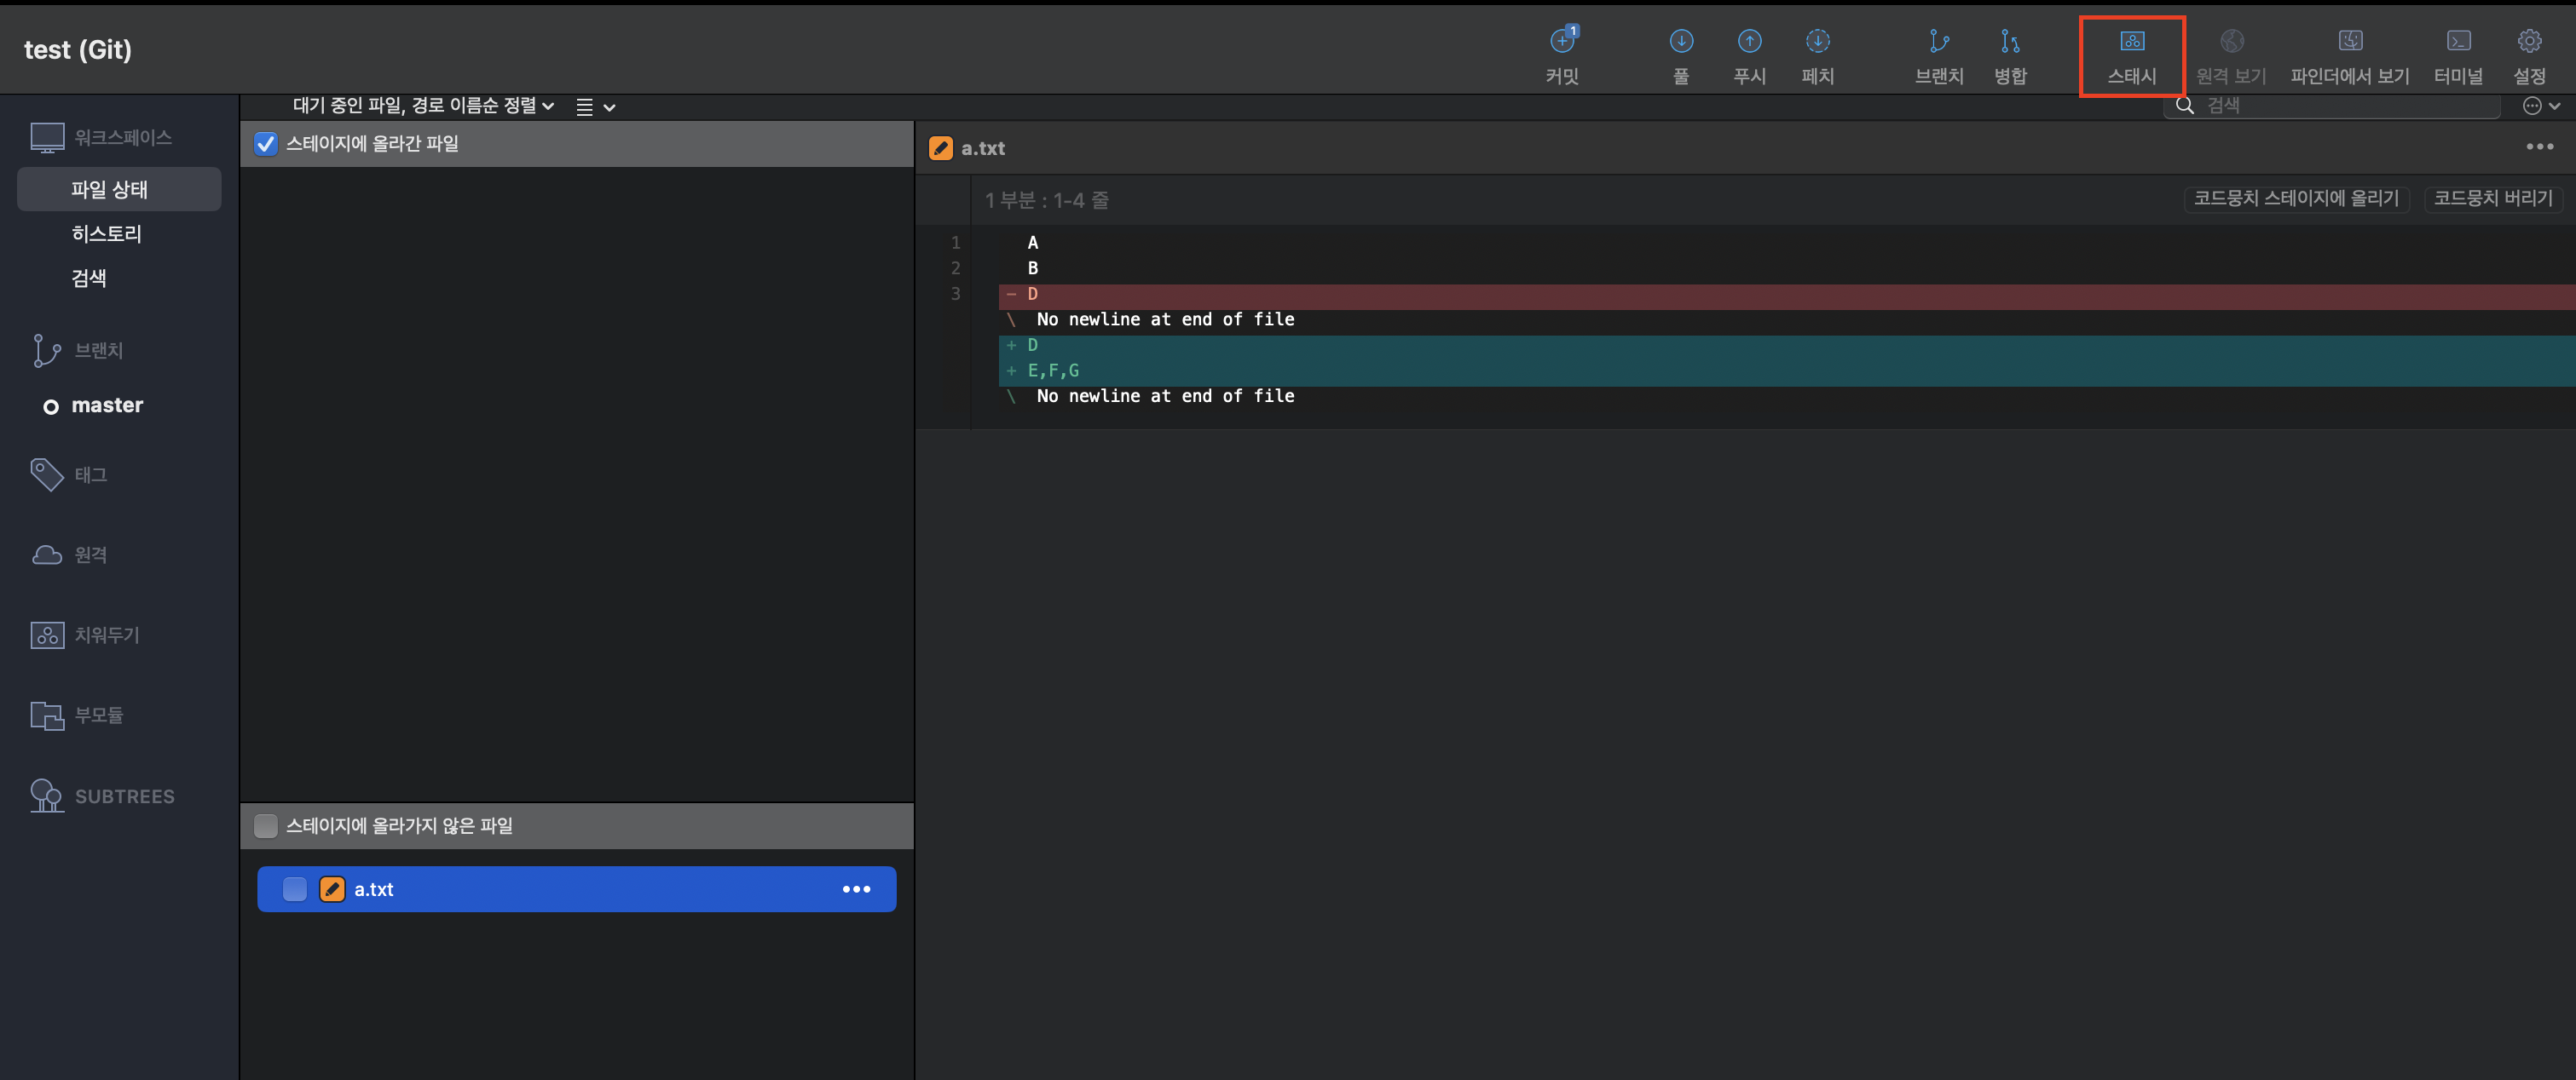Screen dimensions: 2576x1080
Task: Toggle the staged files (스테이지에 올라간 파일) checkbox
Action: [265, 144]
